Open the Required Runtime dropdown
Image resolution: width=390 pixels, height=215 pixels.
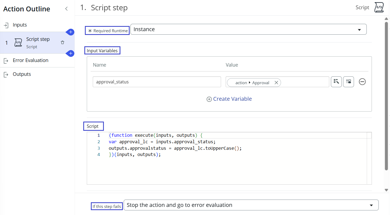[x=248, y=29]
